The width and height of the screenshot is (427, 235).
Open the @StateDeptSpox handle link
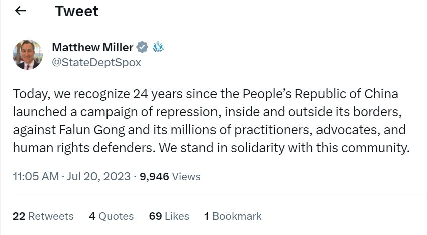point(96,63)
